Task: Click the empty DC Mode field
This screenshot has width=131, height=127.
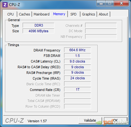Action: 101,31
